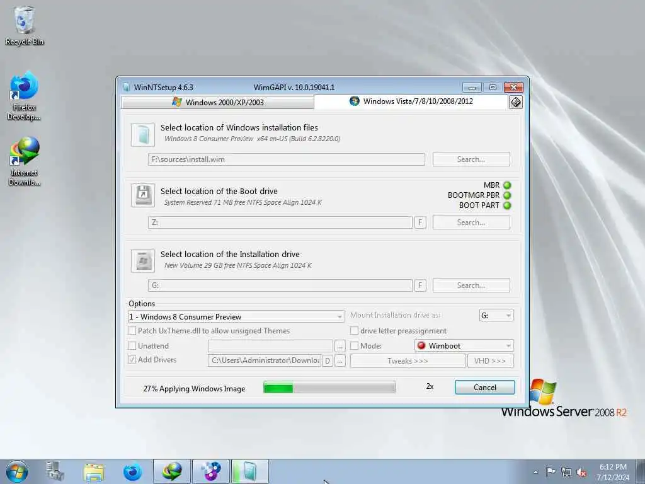
Task: Select Firefox Developer Edition desktop shortcut
Action: point(24,96)
